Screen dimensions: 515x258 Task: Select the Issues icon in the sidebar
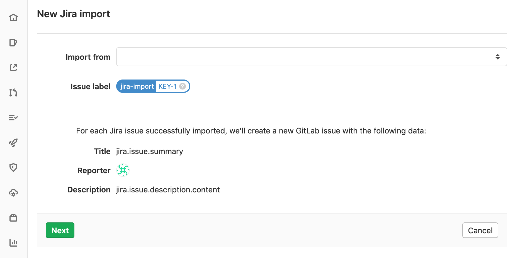pos(13,42)
